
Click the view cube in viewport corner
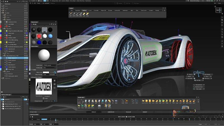coord(218,10)
